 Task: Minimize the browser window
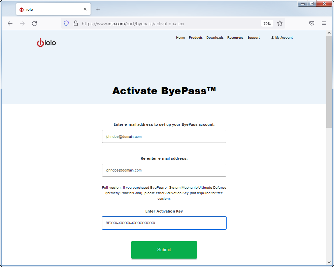tap(302, 4)
